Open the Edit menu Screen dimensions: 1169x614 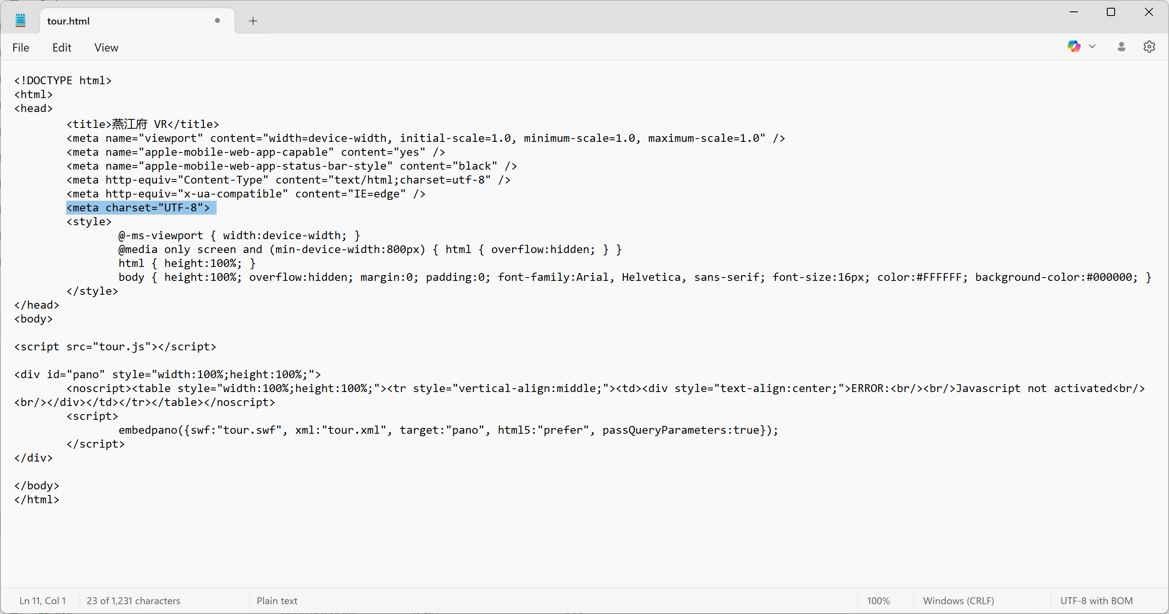click(x=62, y=48)
